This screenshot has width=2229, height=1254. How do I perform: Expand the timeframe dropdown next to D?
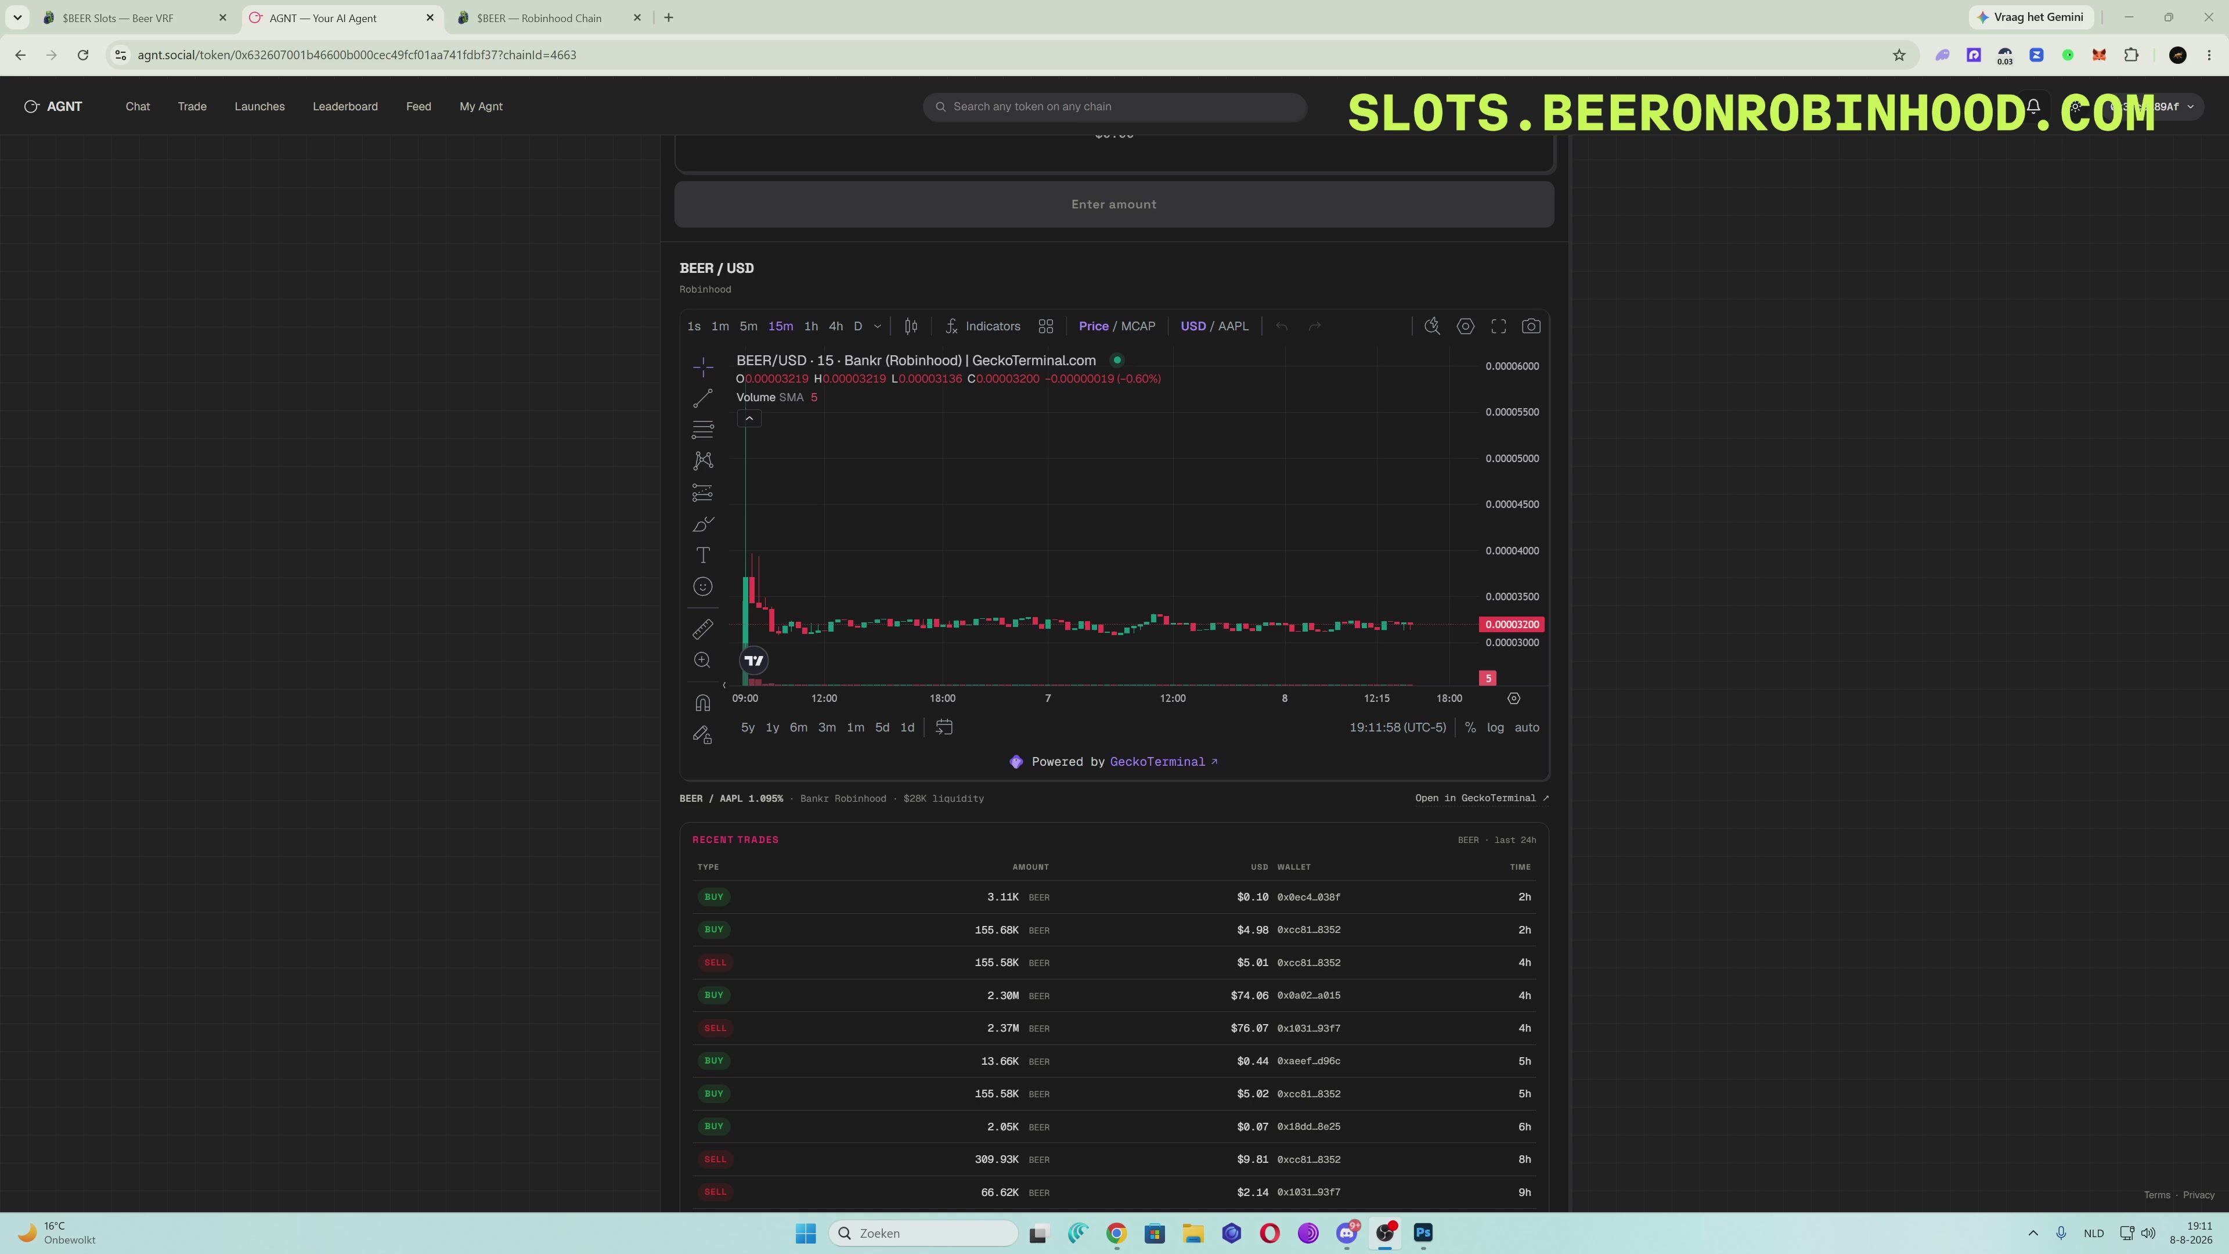[878, 326]
